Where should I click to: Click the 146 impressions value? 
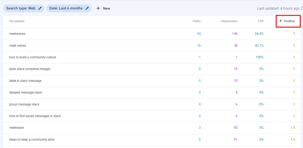pyautogui.click(x=235, y=34)
